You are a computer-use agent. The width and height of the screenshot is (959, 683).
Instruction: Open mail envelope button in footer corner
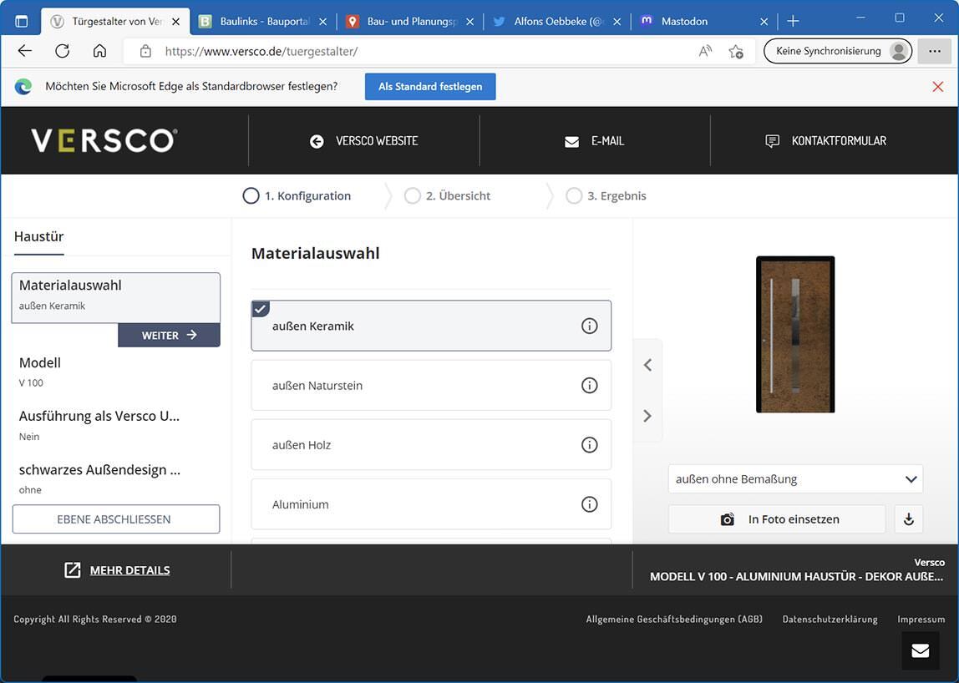(x=920, y=650)
